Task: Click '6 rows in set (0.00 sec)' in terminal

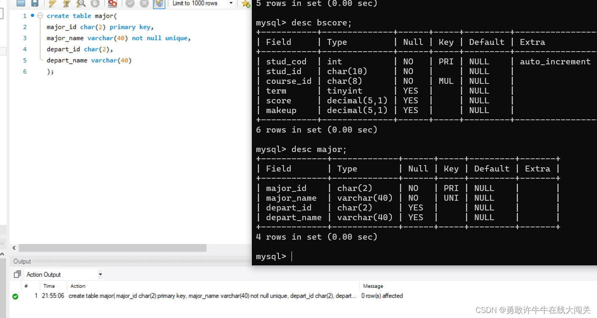Action: point(316,130)
